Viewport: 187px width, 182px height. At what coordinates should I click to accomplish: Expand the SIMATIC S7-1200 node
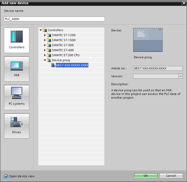click(45, 35)
